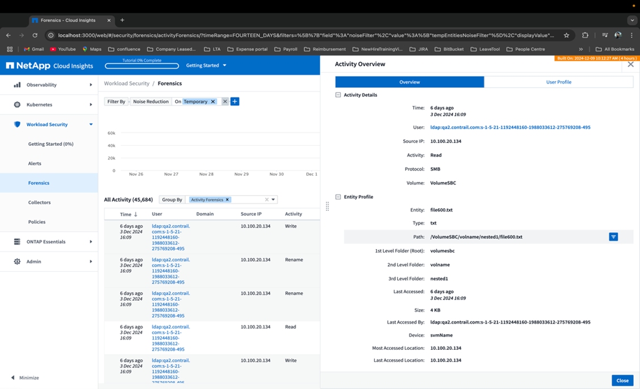Click the ONTAP Essentials icon

tap(17, 241)
